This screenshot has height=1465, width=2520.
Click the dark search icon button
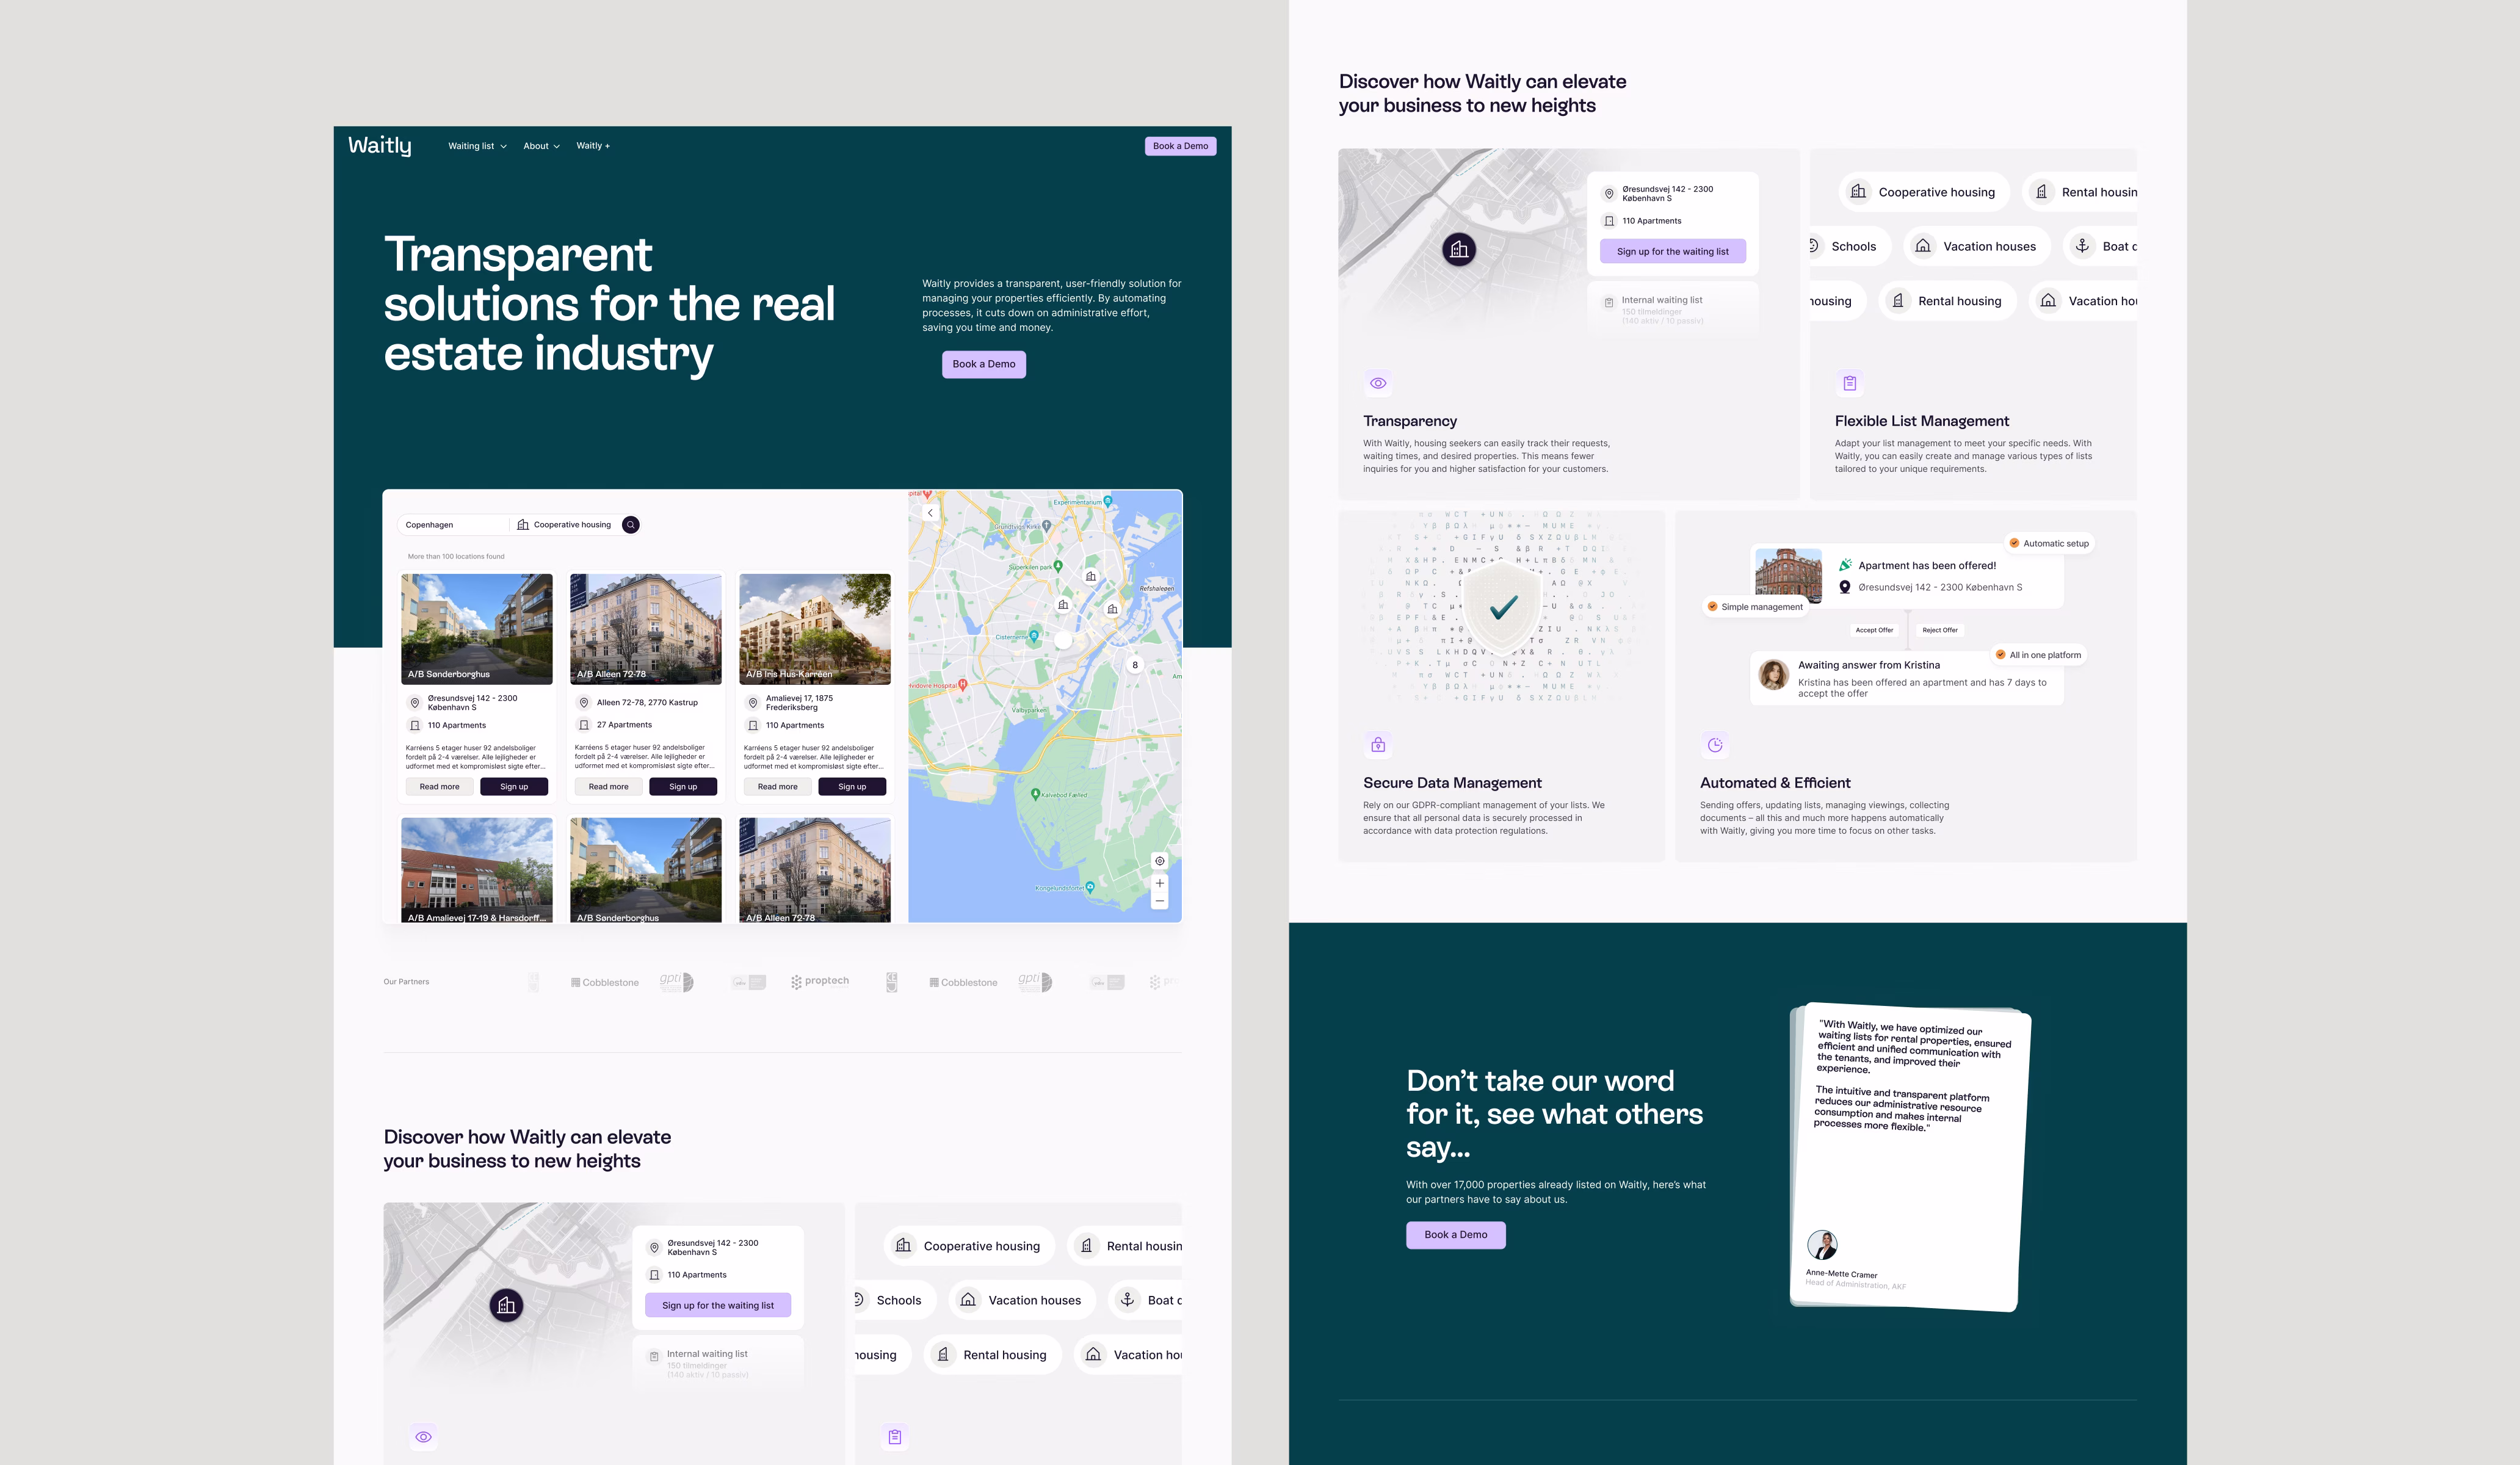point(631,525)
